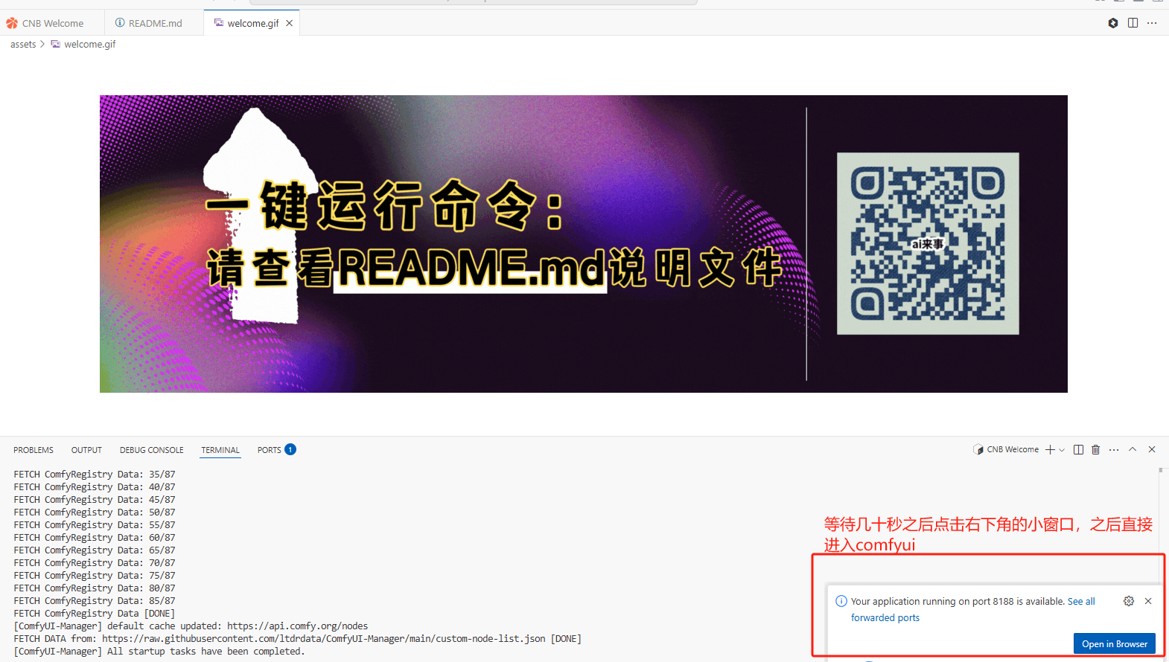Close the welcome.gif tab
Screen dimensions: 1169x662
[x=290, y=23]
